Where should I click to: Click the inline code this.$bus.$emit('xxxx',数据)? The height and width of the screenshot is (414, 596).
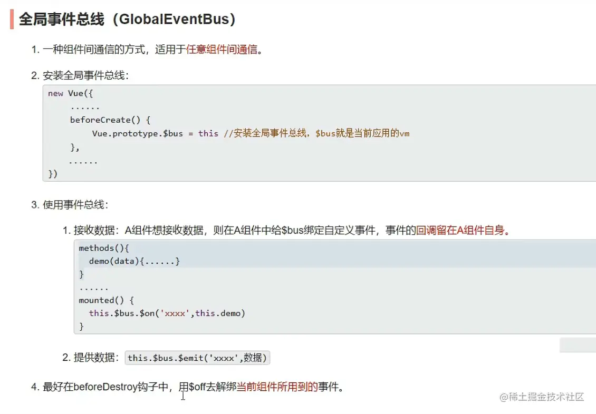click(197, 358)
